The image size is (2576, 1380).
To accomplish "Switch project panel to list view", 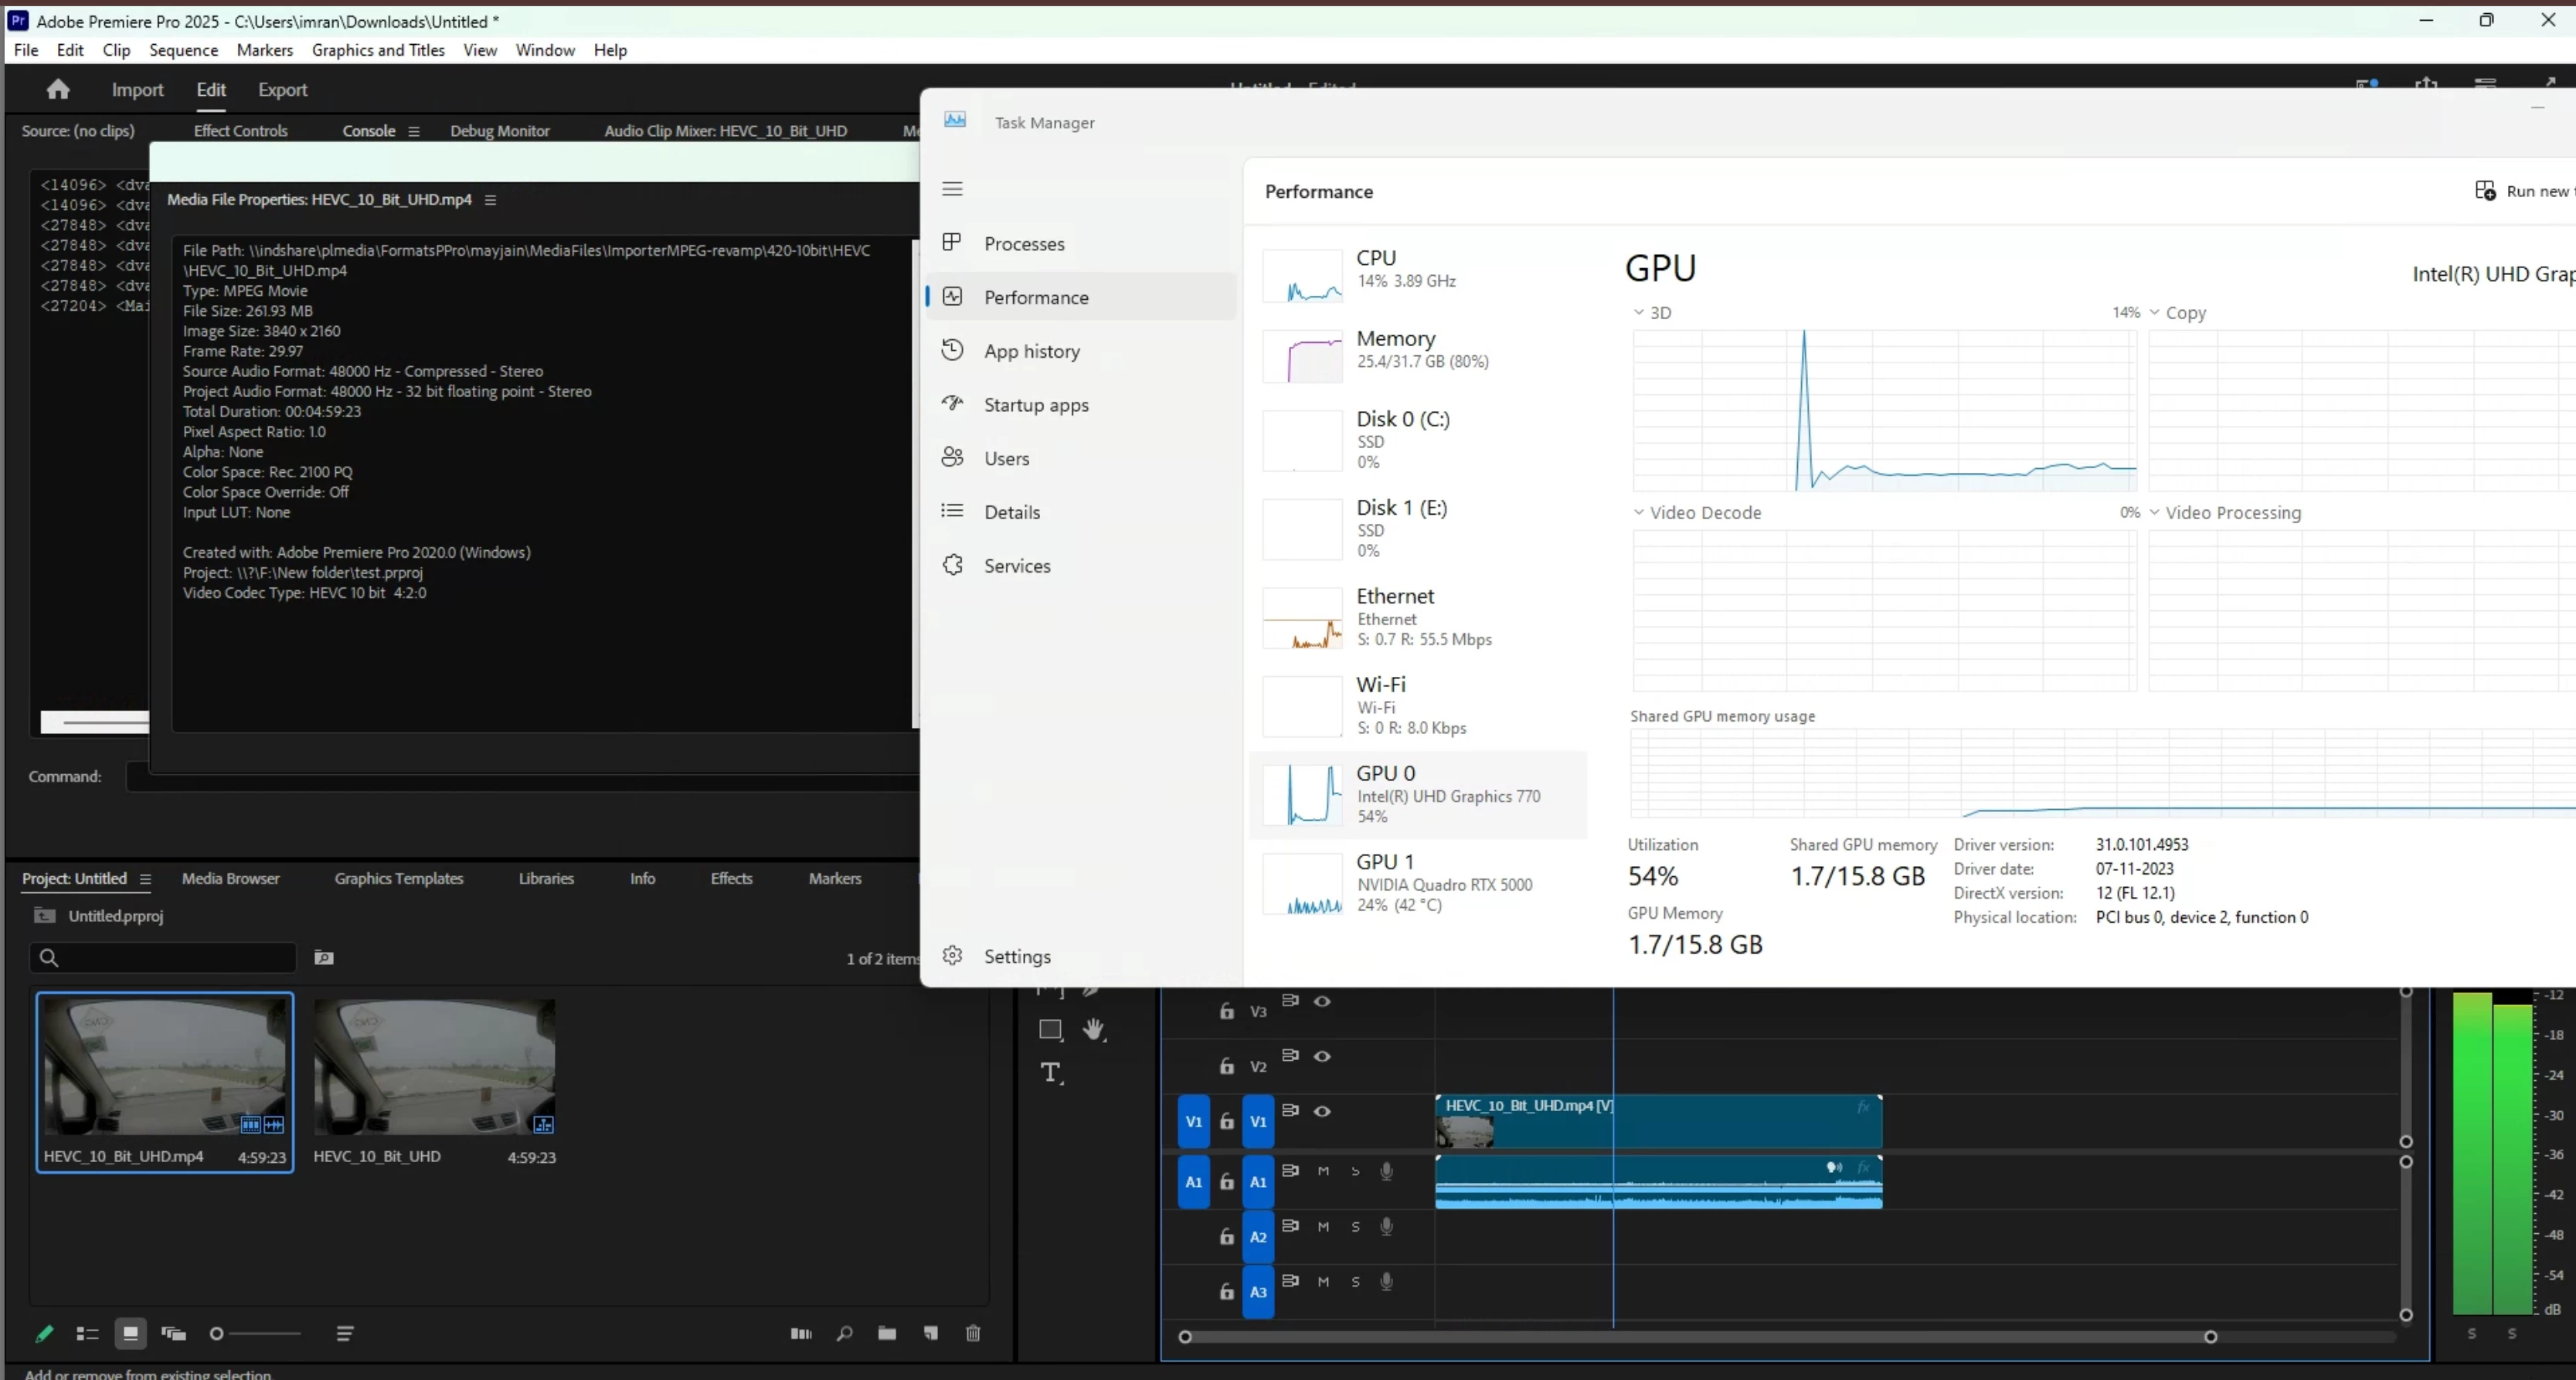I will pos(87,1333).
